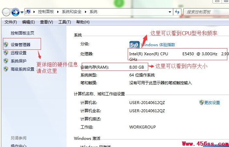Open the 帮助(H) menu
The image size is (229, 147).
click(x=83, y=22)
